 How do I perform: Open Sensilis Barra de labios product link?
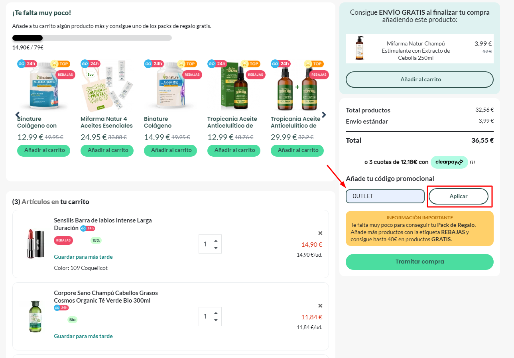point(103,224)
